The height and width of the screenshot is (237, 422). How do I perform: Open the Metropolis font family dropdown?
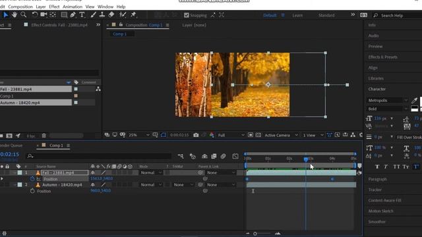coord(387,100)
